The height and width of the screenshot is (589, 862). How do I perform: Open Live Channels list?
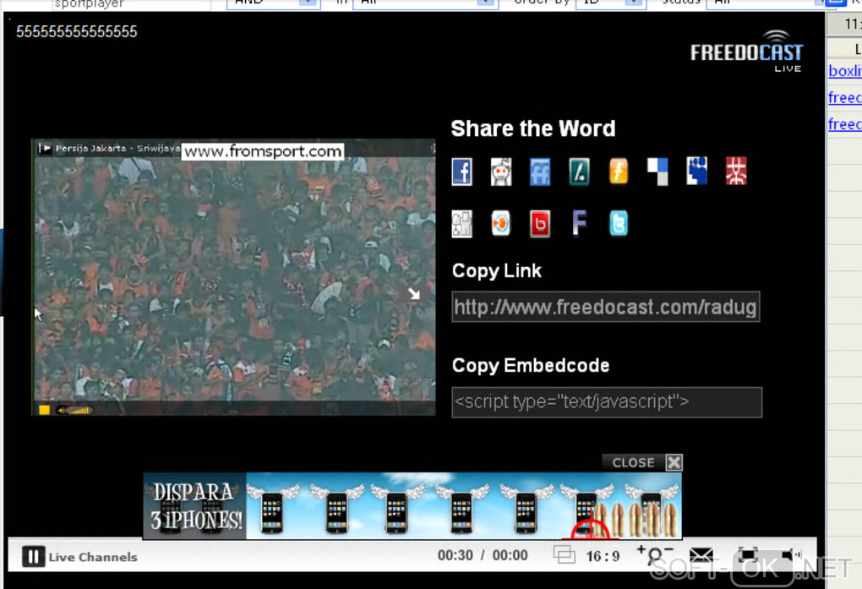click(x=93, y=557)
